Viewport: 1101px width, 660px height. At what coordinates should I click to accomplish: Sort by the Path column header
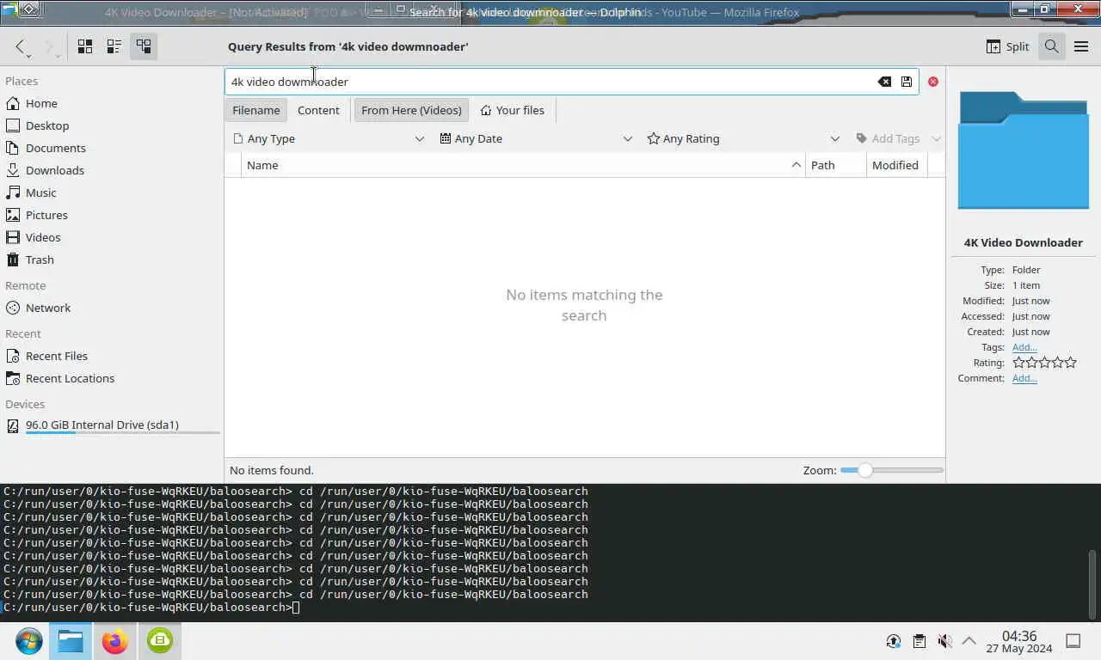pyautogui.click(x=835, y=165)
